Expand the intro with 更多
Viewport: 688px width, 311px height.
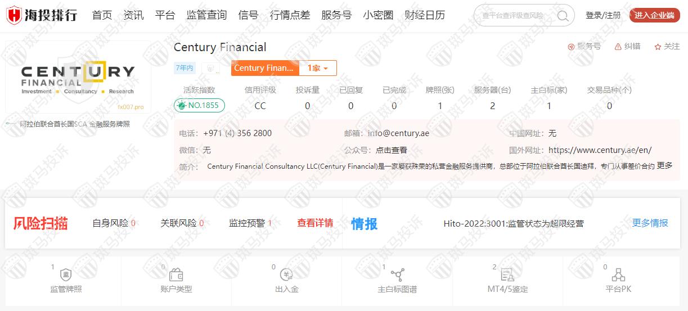[x=664, y=166]
